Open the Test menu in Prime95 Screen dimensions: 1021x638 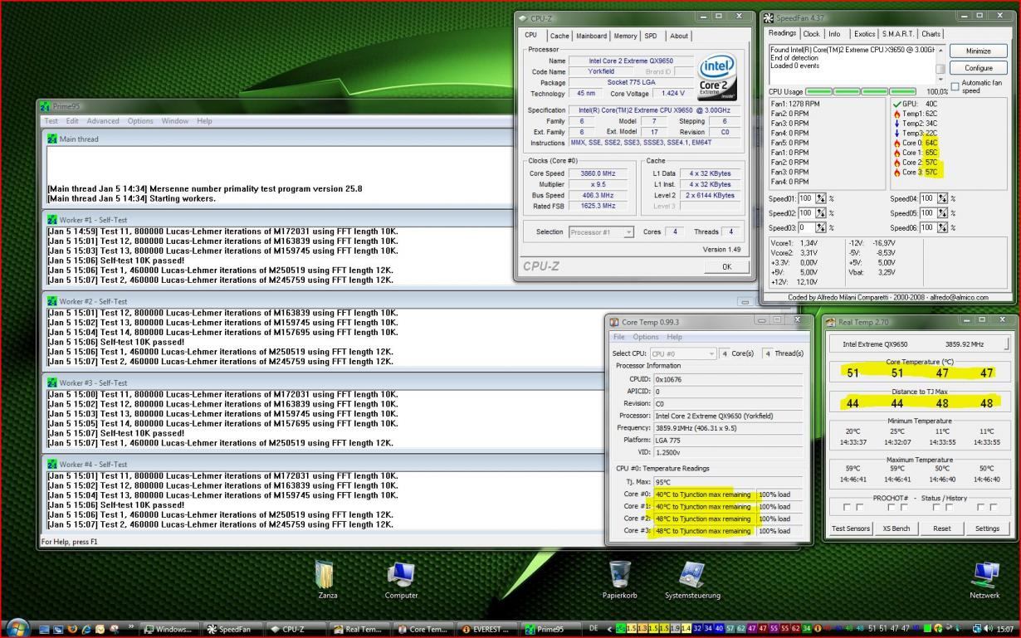tap(51, 121)
